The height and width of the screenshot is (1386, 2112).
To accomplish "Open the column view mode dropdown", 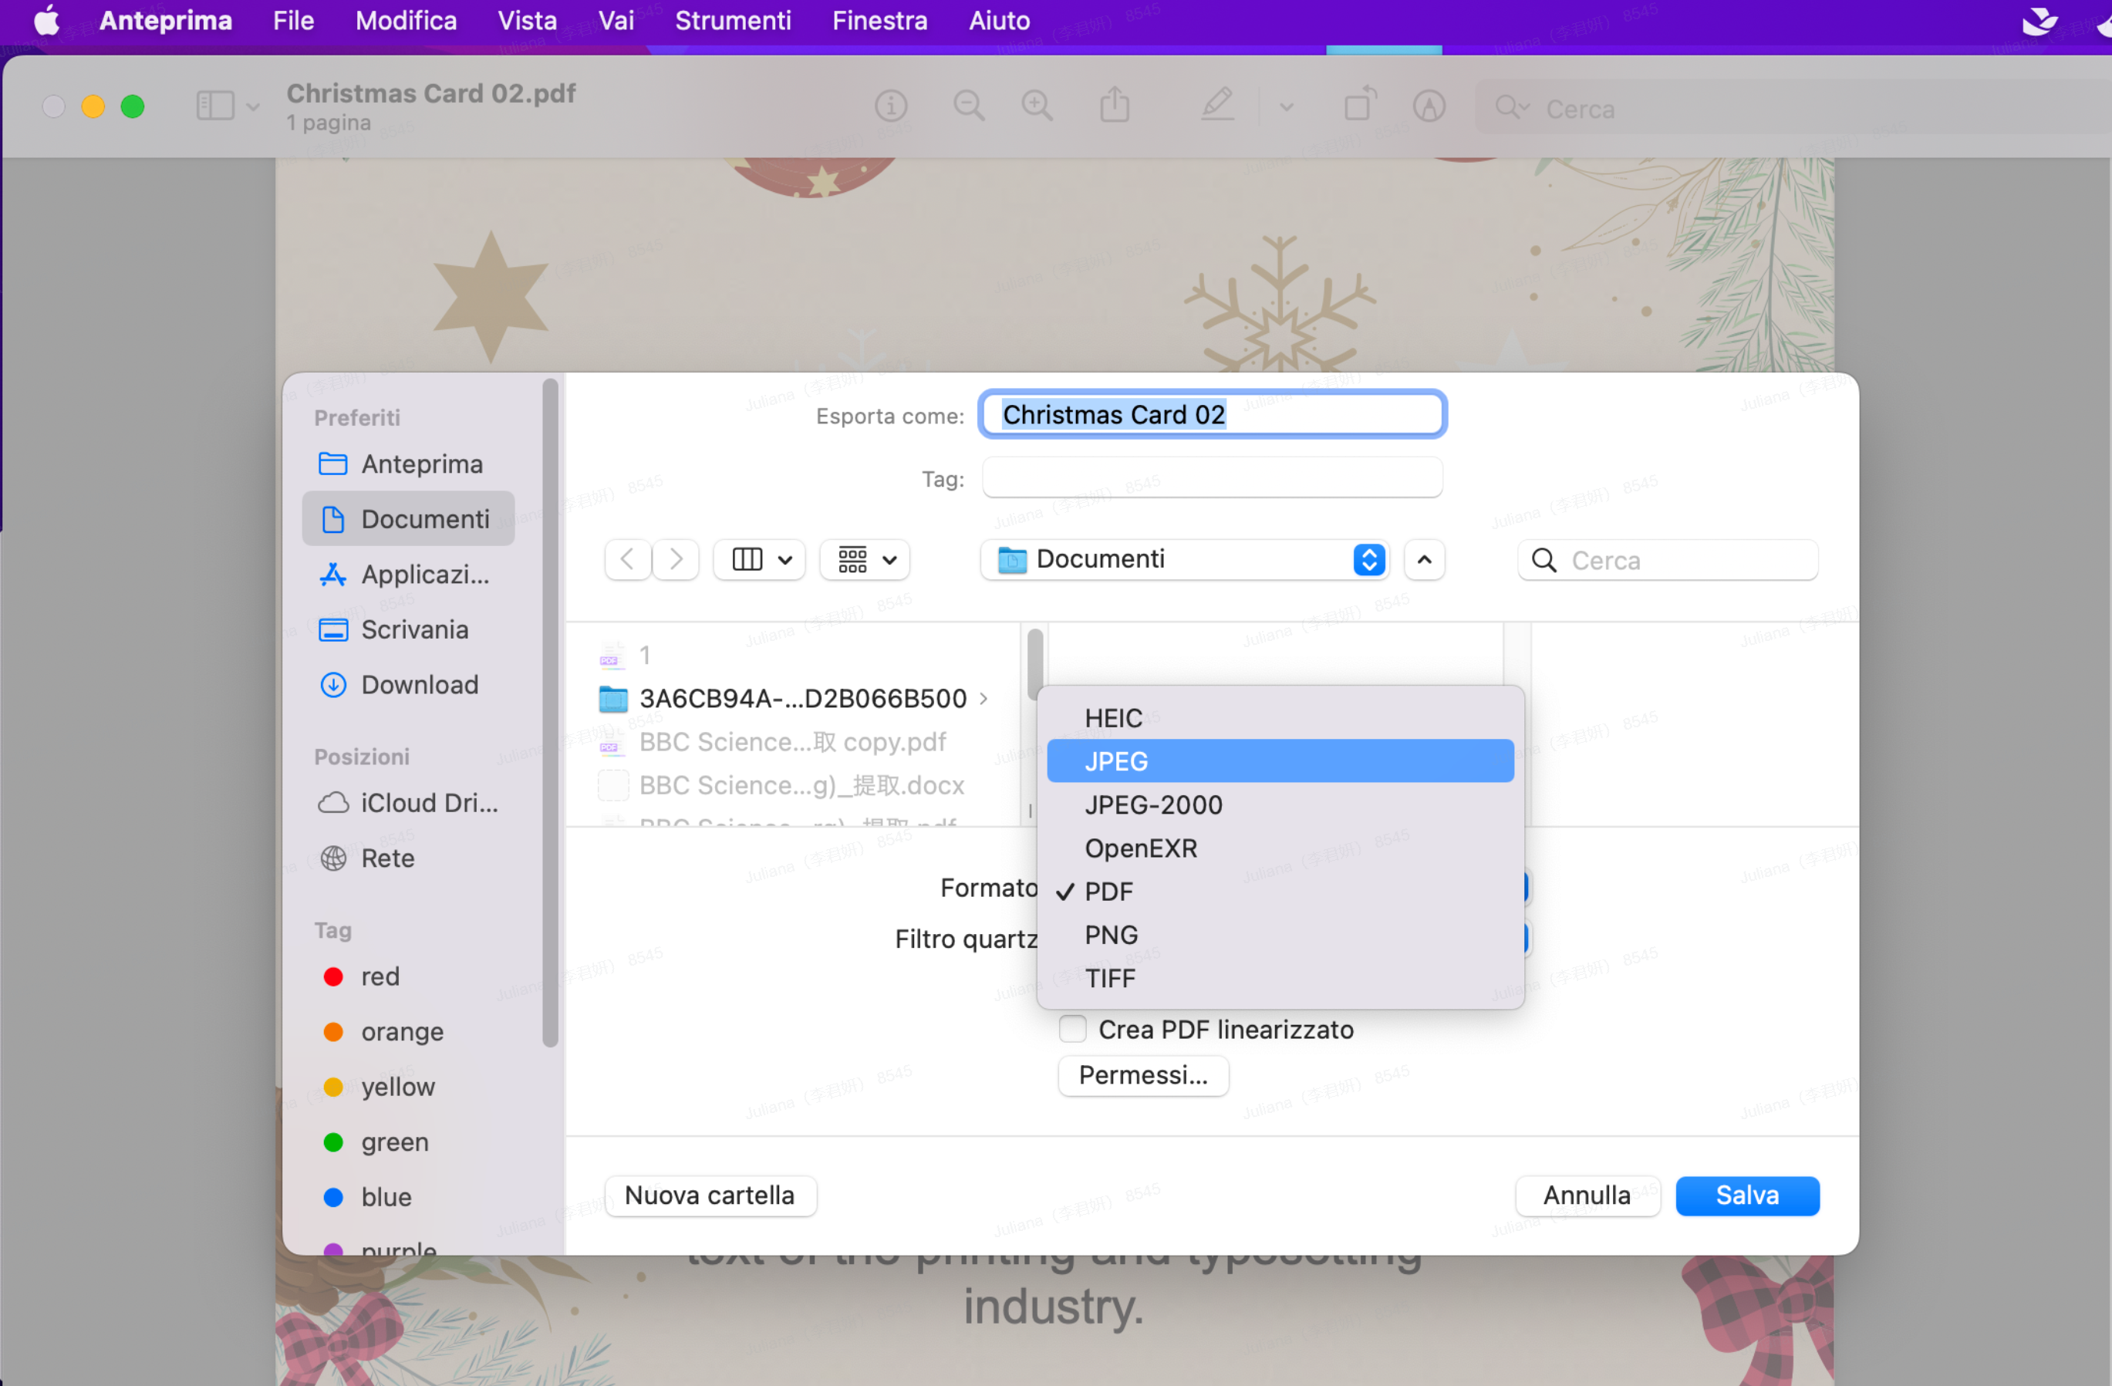I will point(760,560).
